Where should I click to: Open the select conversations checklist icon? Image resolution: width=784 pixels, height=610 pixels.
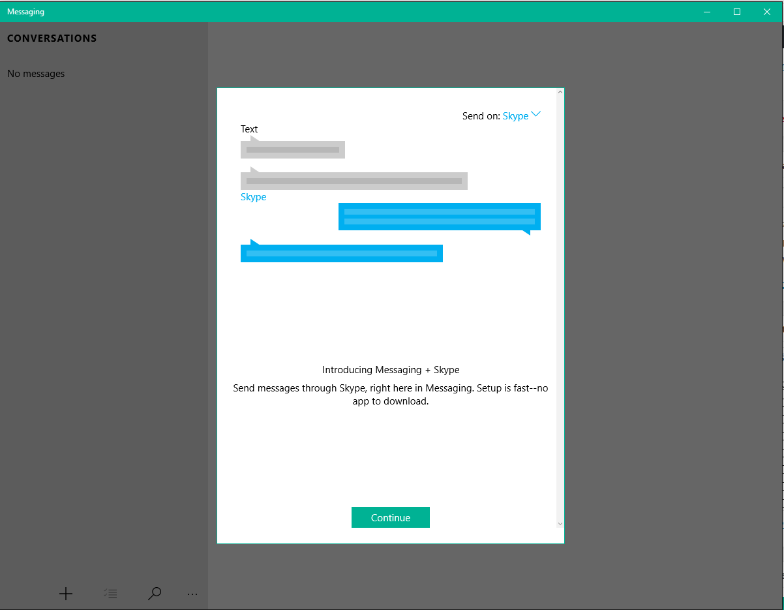pyautogui.click(x=110, y=594)
